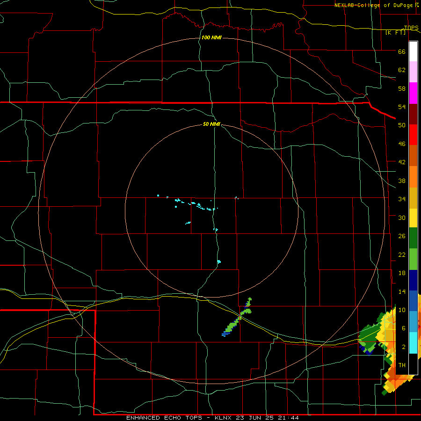
Task: Click the "58" legend value
Action: click(402, 88)
